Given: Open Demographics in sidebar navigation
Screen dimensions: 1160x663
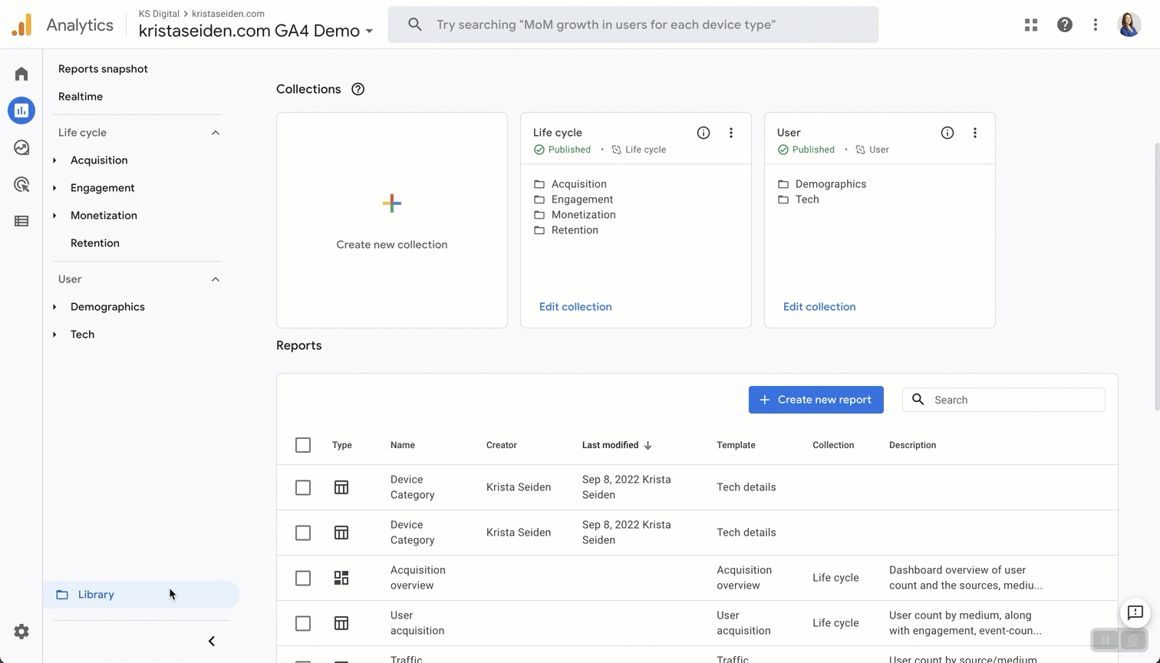Looking at the screenshot, I should click(x=107, y=307).
